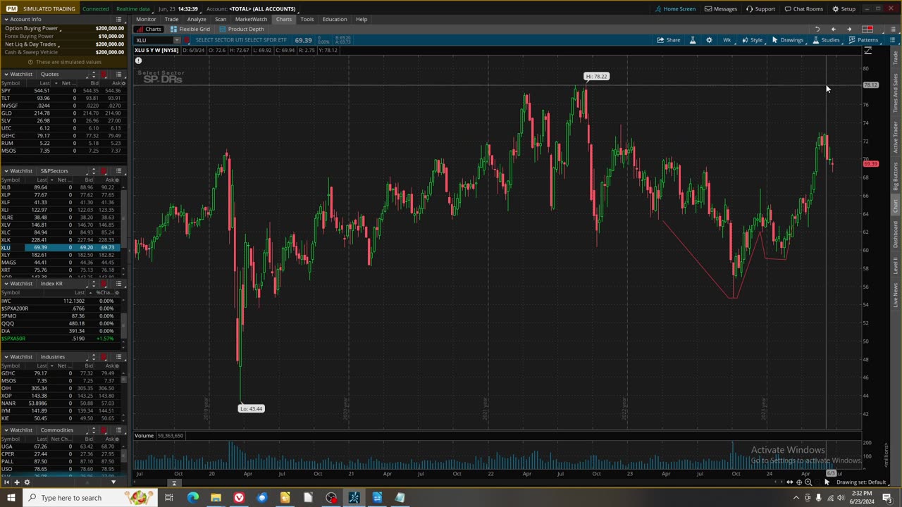Switch to the Tools tab
Viewport: 902px width, 507px height.
(x=307, y=20)
